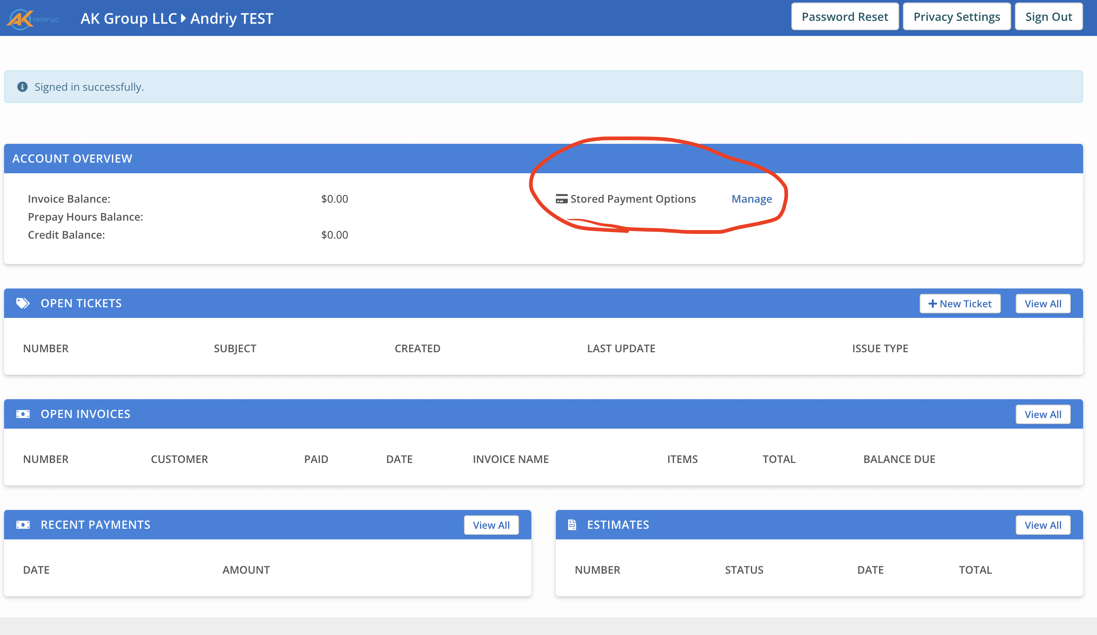View All recent payments
The height and width of the screenshot is (635, 1097).
pyautogui.click(x=491, y=525)
